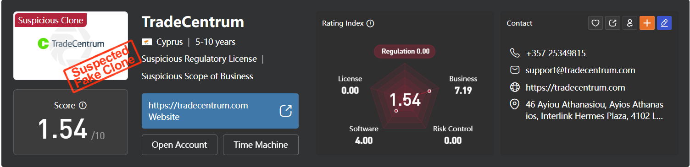The width and height of the screenshot is (690, 167).
Task: Click the Cyprus country text
Action: (x=169, y=42)
